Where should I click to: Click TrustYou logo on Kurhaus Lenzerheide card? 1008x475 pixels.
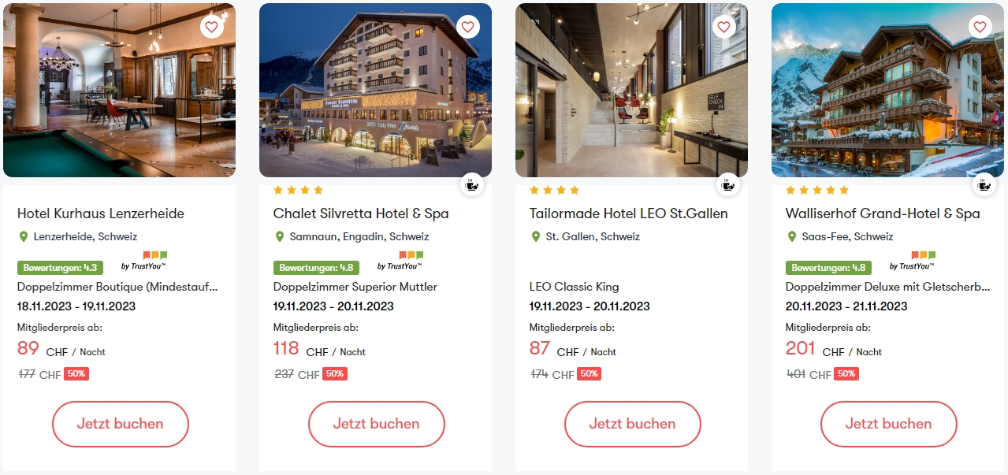(144, 261)
